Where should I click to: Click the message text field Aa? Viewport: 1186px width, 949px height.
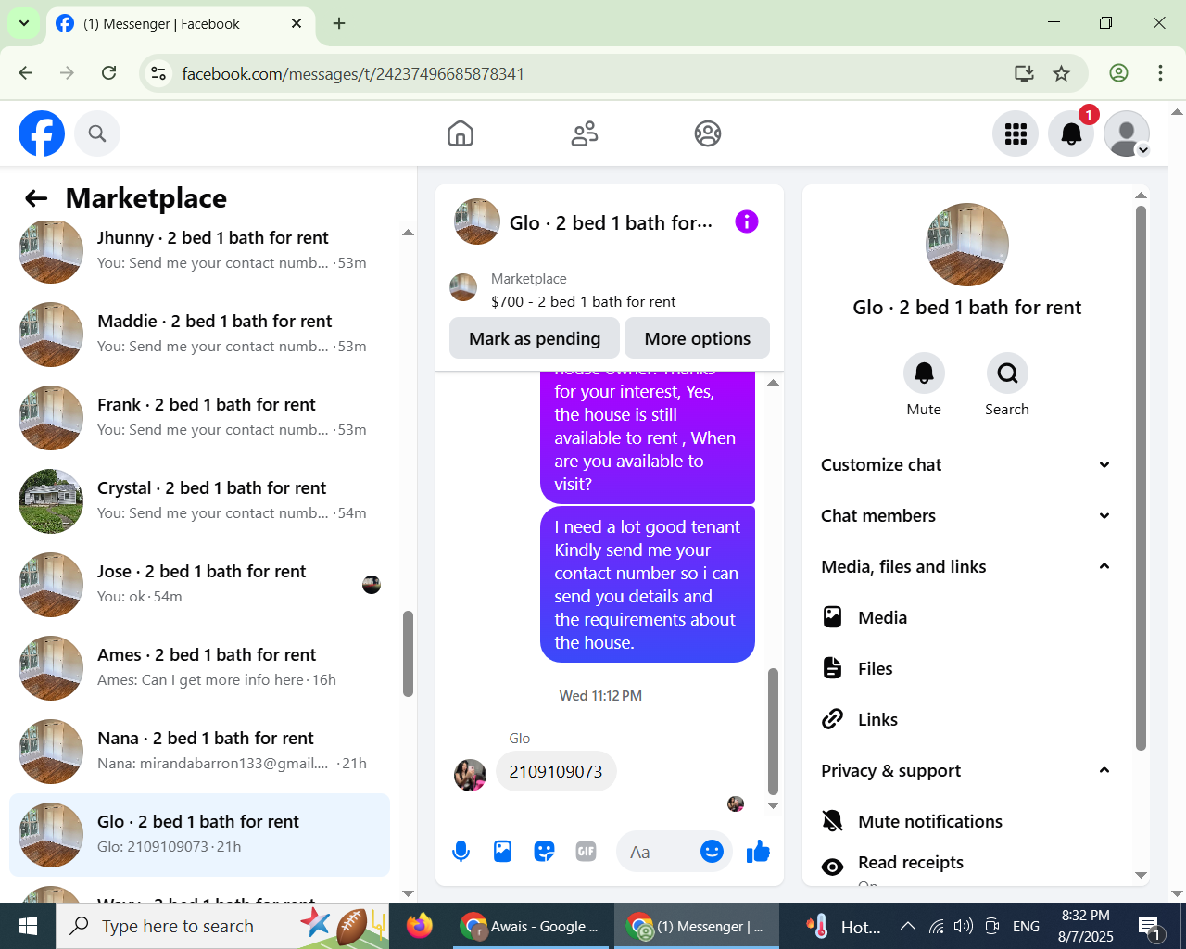[x=658, y=852]
